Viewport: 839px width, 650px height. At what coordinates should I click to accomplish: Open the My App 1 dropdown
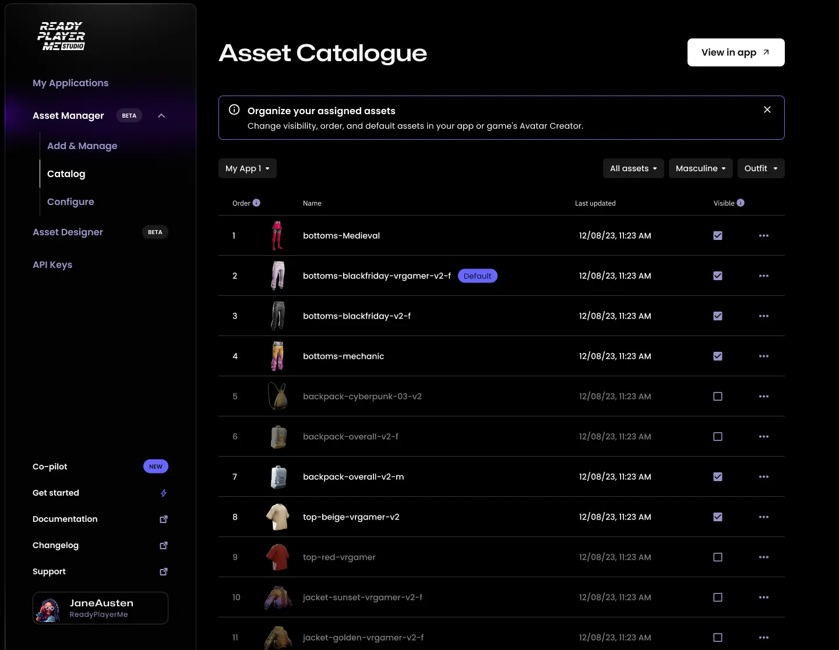(x=247, y=168)
